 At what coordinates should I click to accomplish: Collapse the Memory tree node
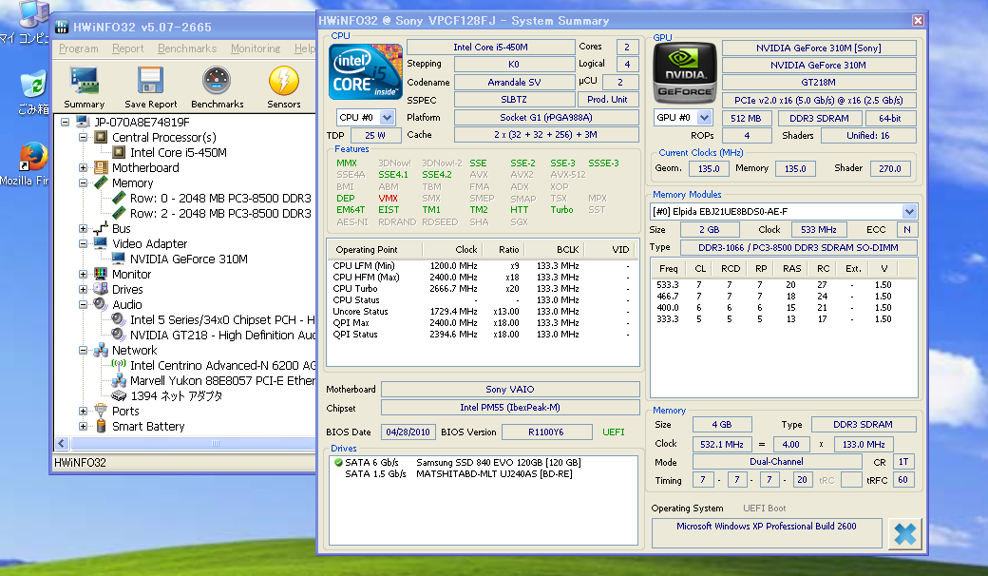83,182
